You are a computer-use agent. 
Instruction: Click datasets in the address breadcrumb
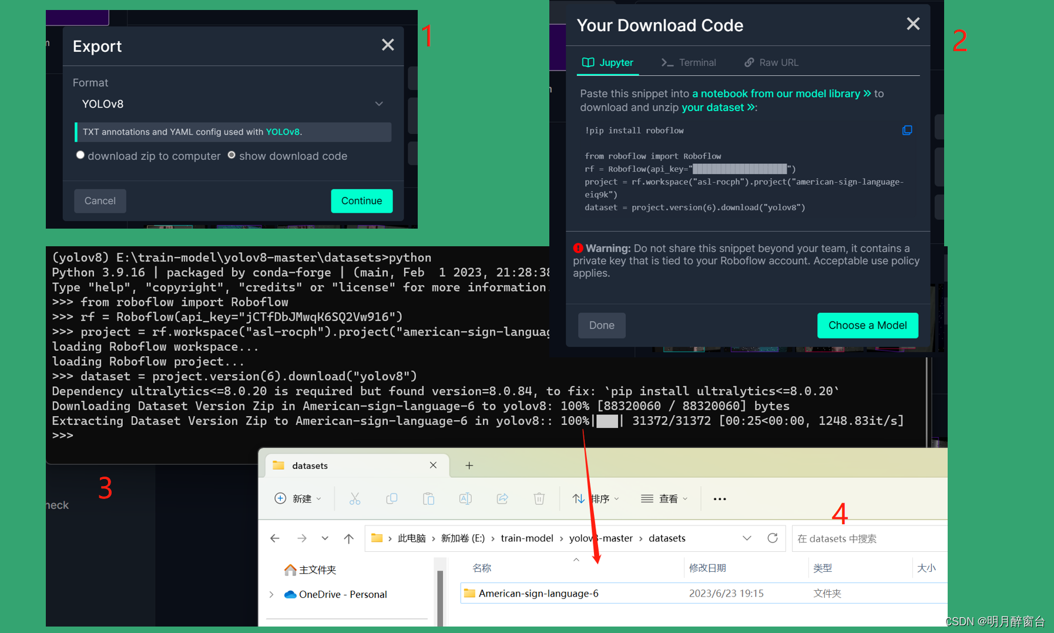(667, 538)
